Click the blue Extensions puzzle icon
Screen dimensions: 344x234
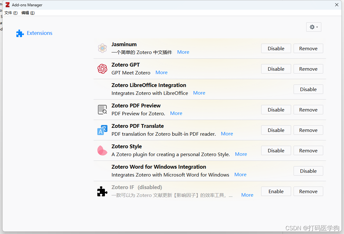pos(20,33)
